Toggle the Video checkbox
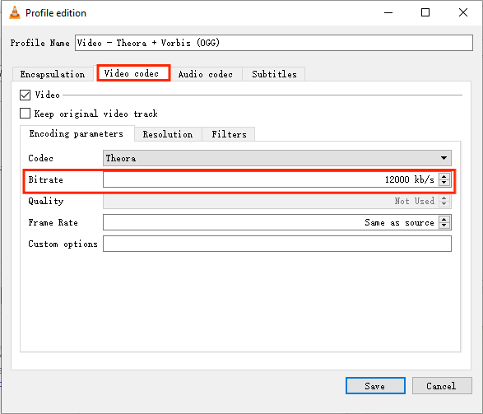483x414 pixels. [x=25, y=95]
